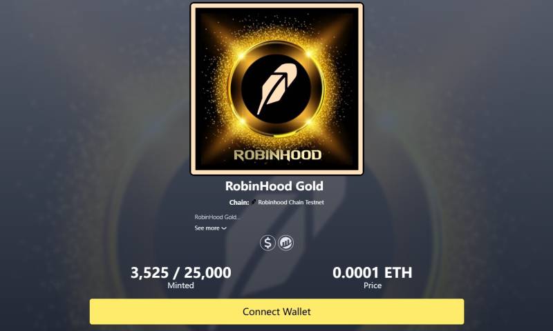
Task: Click the cream border frame of the artwork
Action: [x=277, y=6]
